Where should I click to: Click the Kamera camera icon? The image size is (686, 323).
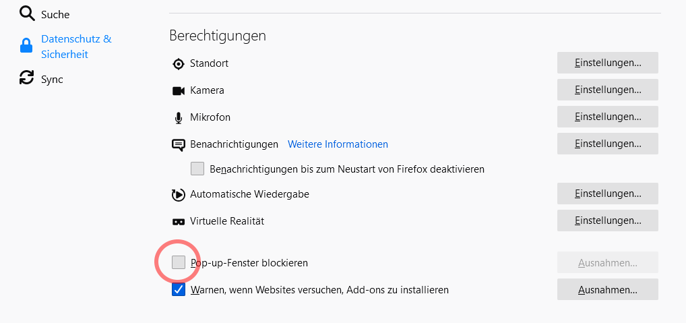point(179,91)
